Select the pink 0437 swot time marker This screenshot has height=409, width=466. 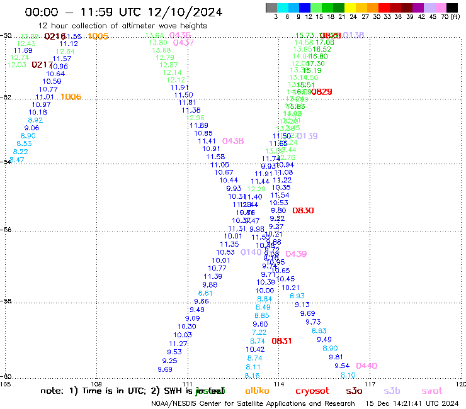tap(183, 43)
